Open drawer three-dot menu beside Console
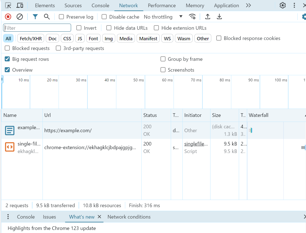This screenshot has height=233, width=306. 8,217
